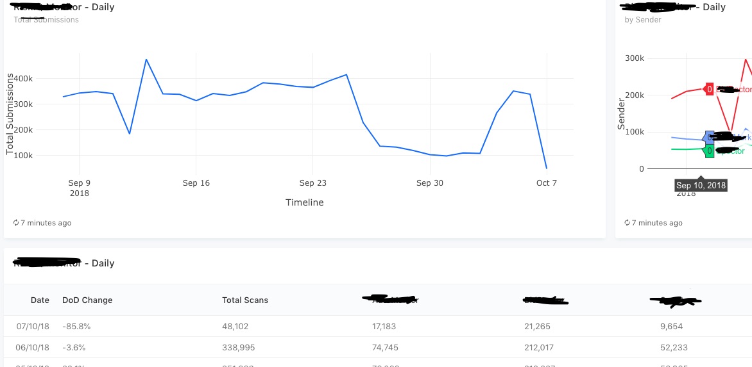Click the blue sender tooltip badge
The height and width of the screenshot is (367, 752).
(x=709, y=137)
